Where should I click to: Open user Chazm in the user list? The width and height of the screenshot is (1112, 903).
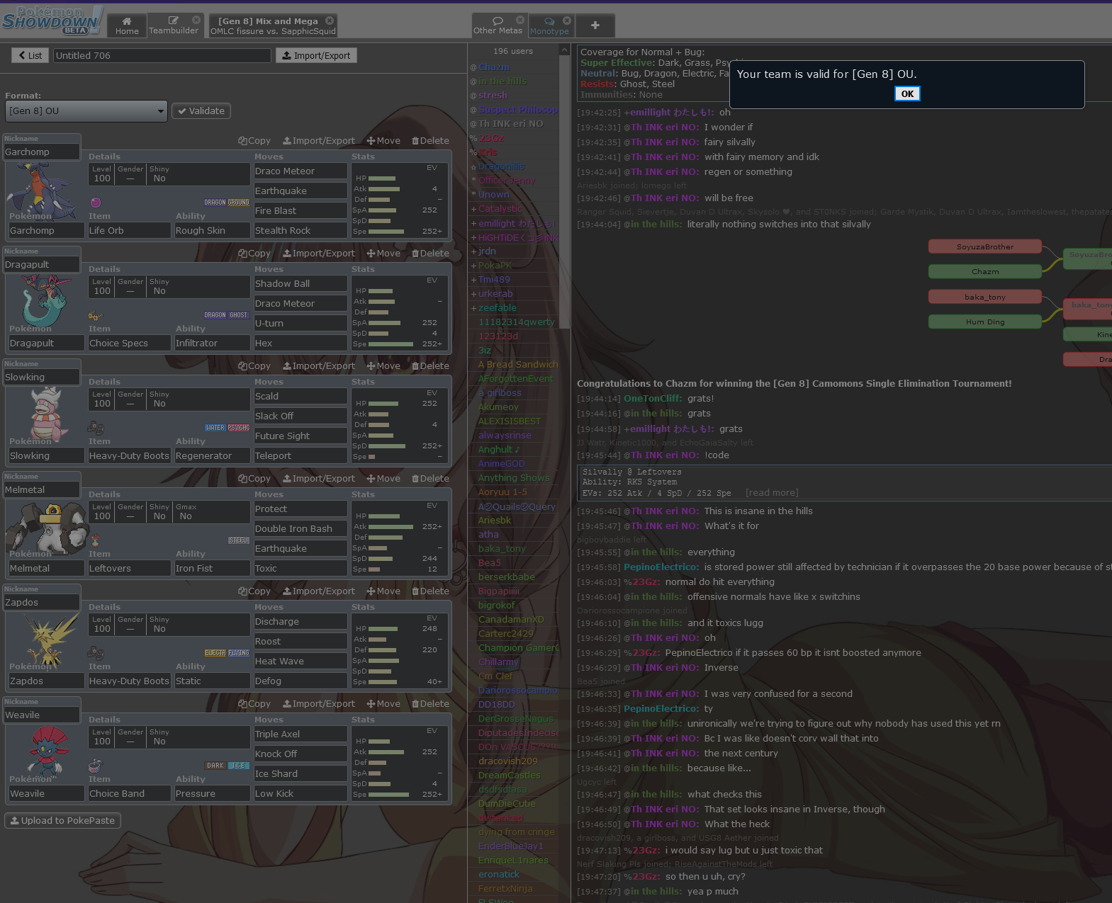pyautogui.click(x=494, y=67)
